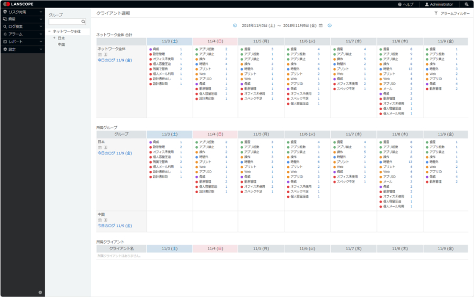Screen dimensions: 474x297
Task: Open the Administrator user menu
Action: pyautogui.click(x=439, y=4)
